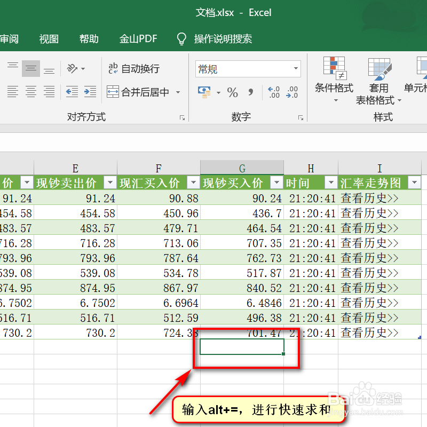Expand the Merge & Center dropdown arrow
This screenshot has width=427, height=427.
(178, 92)
